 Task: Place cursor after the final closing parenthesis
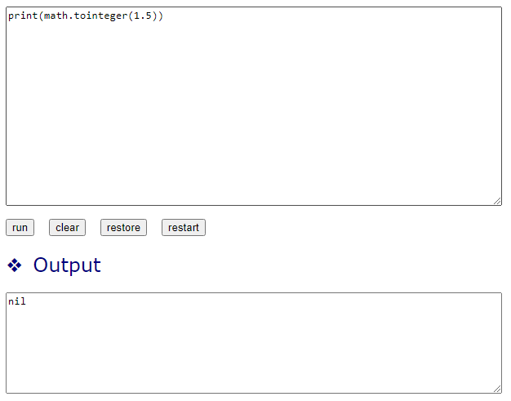(x=164, y=16)
